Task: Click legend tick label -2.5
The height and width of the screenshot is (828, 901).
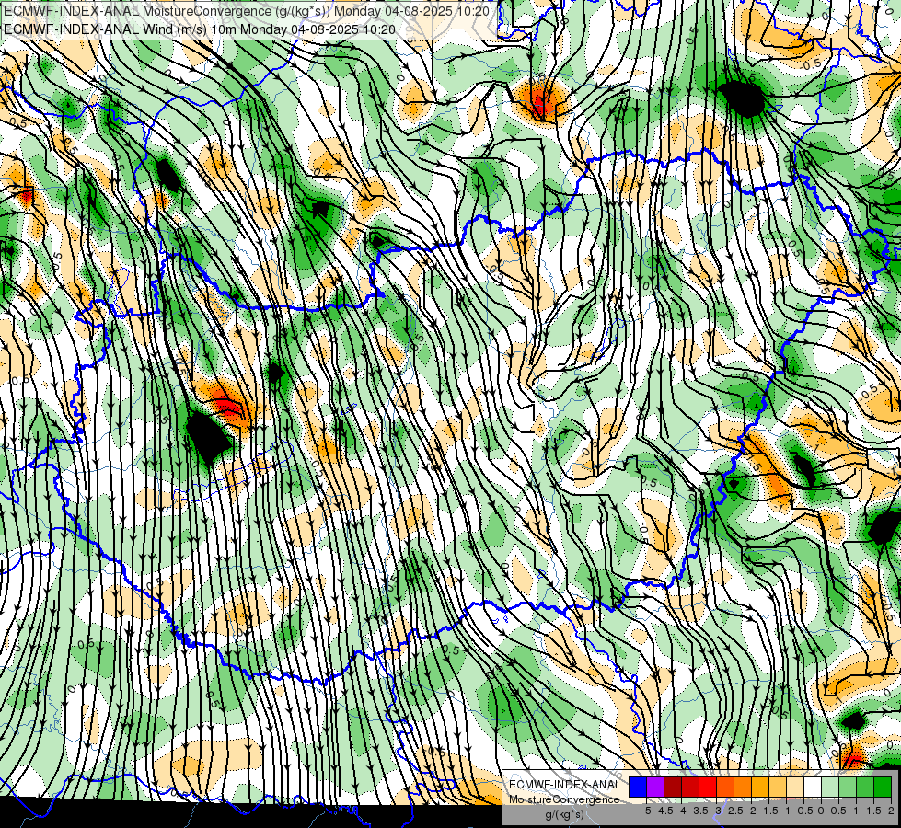Action: tap(734, 811)
